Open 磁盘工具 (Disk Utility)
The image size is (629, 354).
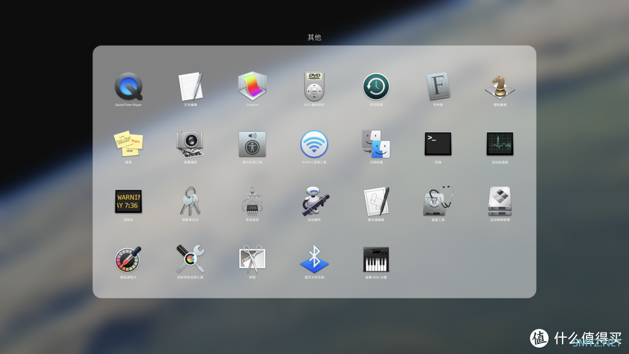click(x=438, y=201)
